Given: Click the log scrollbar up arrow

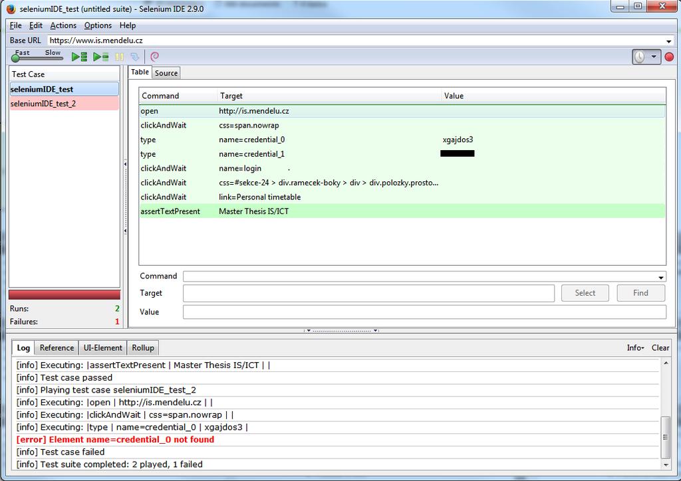Looking at the screenshot, I should pyautogui.click(x=665, y=363).
